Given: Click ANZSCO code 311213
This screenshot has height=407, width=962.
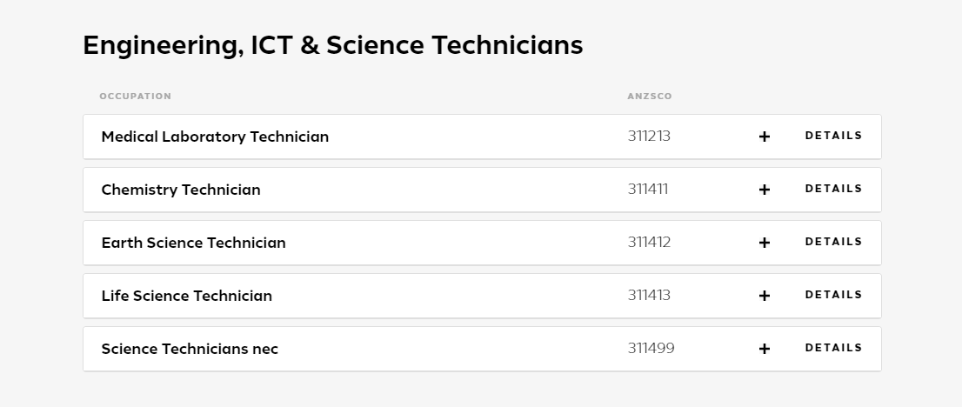Looking at the screenshot, I should coord(649,136).
